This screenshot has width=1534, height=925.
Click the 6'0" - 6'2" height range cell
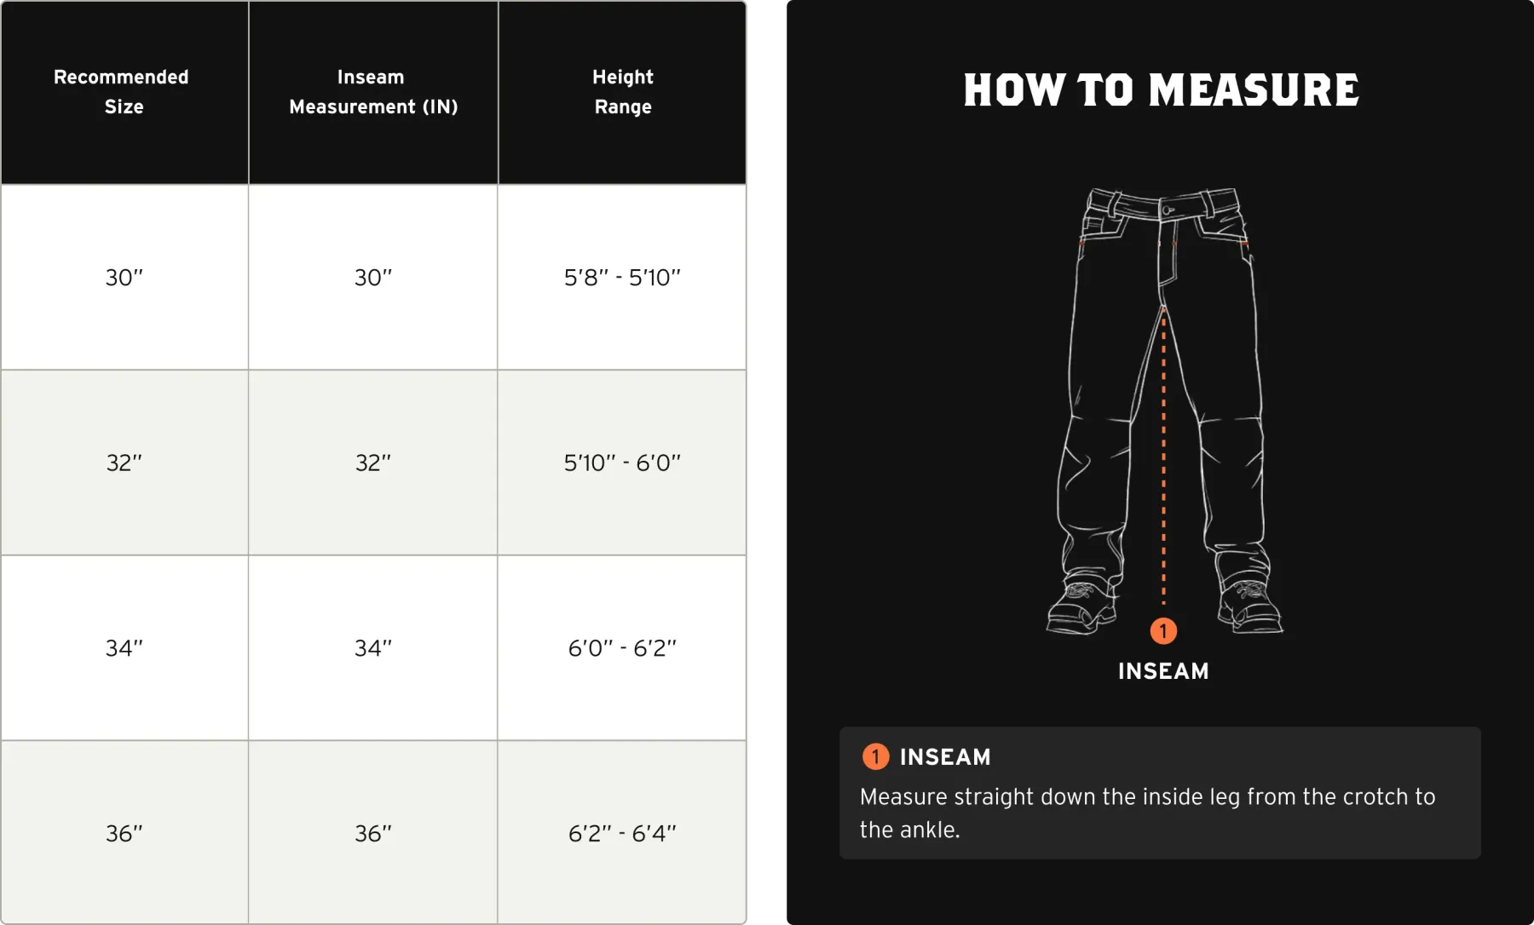pyautogui.click(x=622, y=648)
